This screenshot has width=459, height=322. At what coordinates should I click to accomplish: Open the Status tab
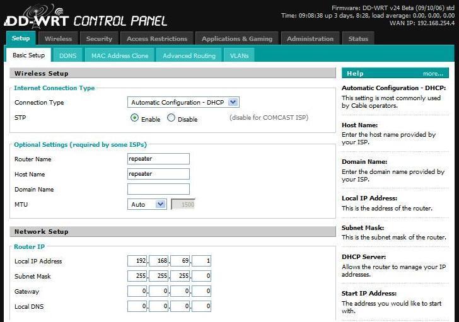pyautogui.click(x=358, y=38)
